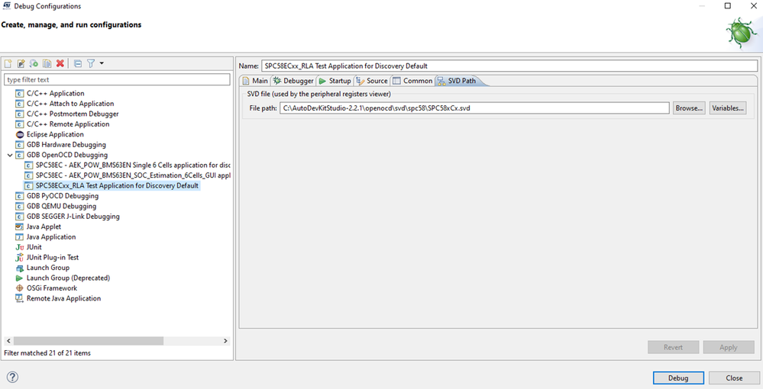Click the Launch Group (Deprecated) icon
The height and width of the screenshot is (389, 763).
tap(19, 278)
